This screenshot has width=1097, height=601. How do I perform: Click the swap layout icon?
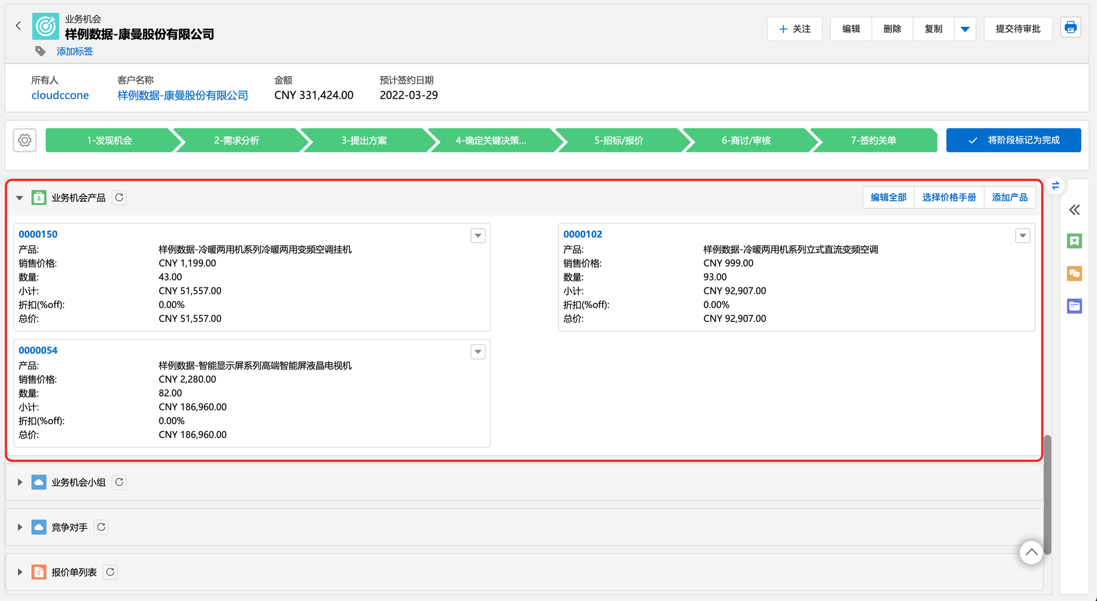[x=1055, y=185]
